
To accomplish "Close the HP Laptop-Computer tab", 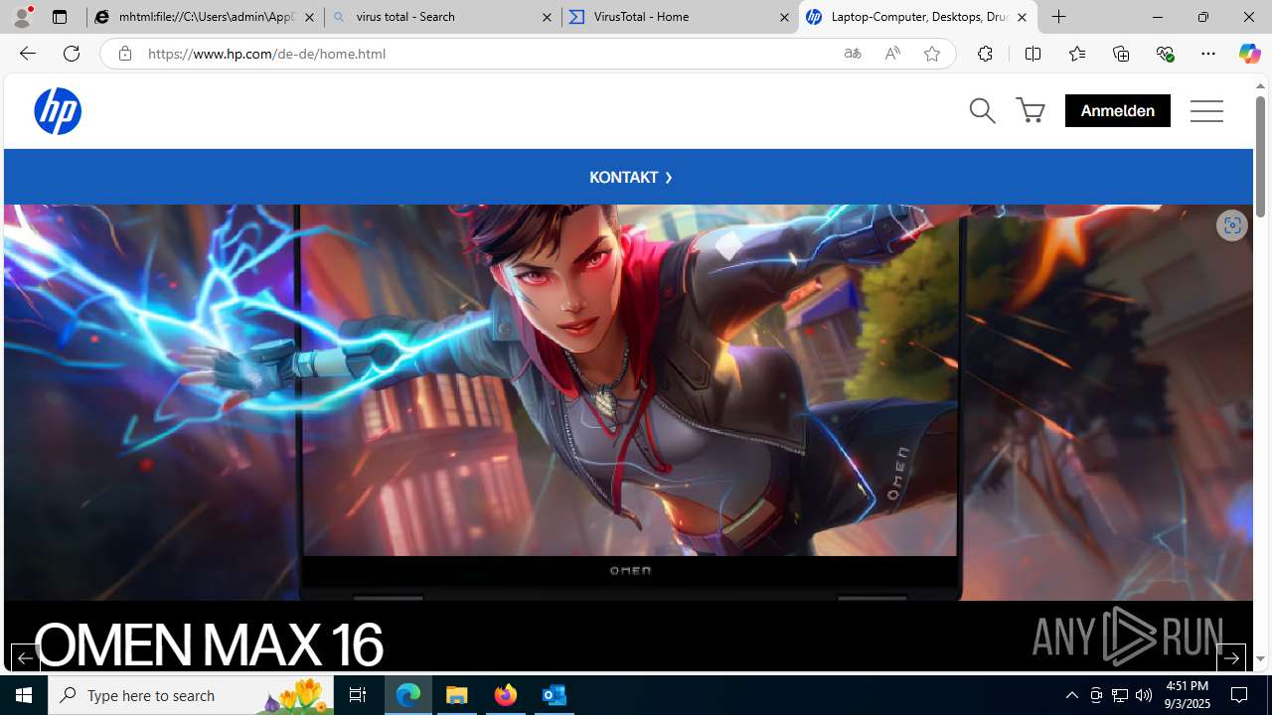I will 1022,17.
